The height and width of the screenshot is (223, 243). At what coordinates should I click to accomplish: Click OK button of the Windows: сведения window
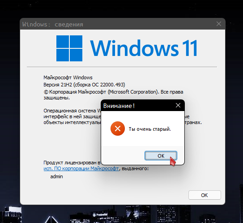[x=205, y=195]
